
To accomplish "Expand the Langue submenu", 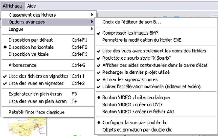I will (x=48, y=29).
